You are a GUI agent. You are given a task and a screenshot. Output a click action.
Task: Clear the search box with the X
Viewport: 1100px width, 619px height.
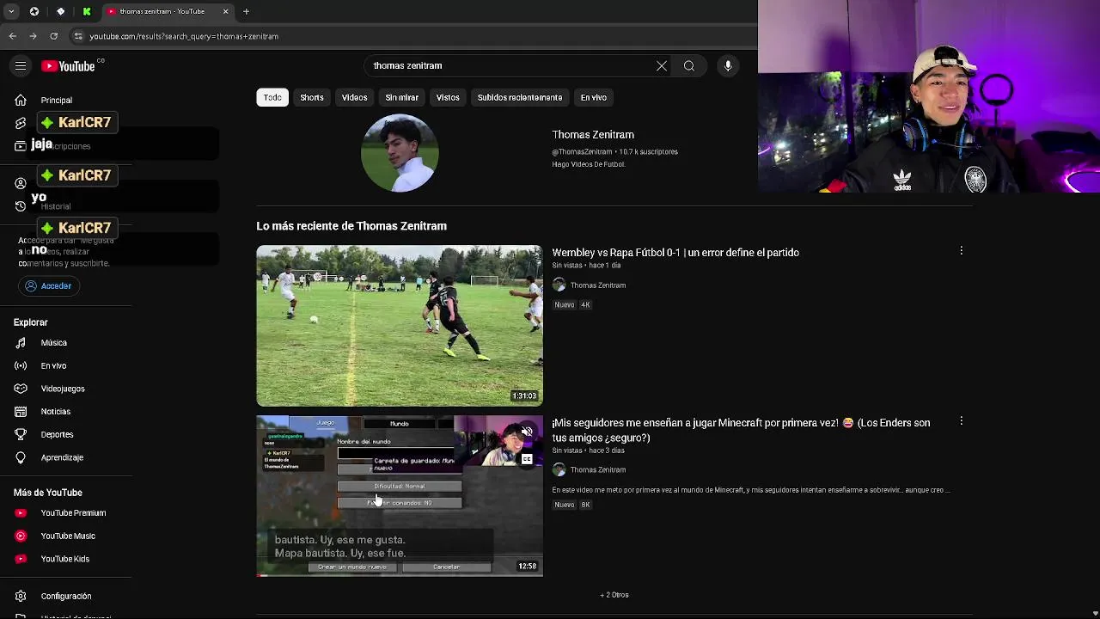coord(662,65)
